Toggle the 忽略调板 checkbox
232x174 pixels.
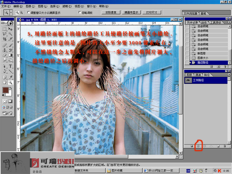[80, 13]
